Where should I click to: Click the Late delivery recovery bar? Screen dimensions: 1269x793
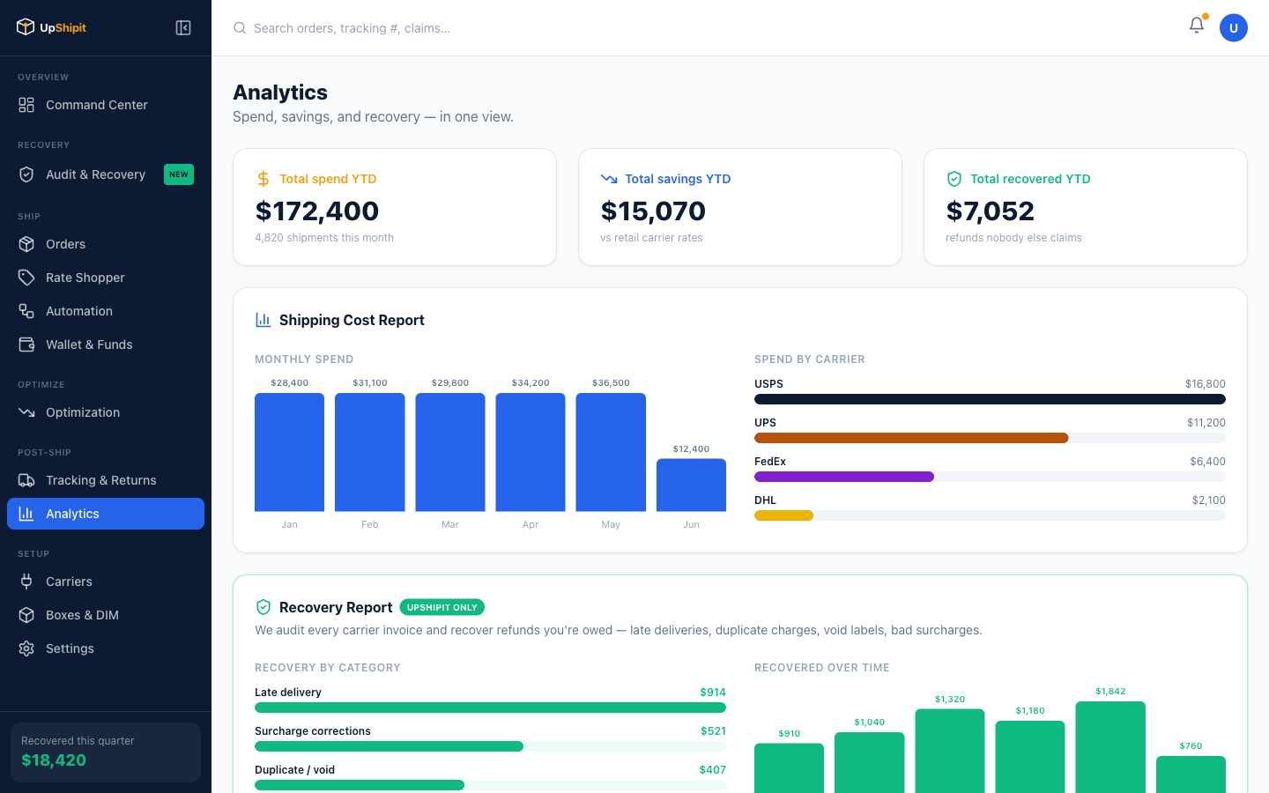pos(490,708)
